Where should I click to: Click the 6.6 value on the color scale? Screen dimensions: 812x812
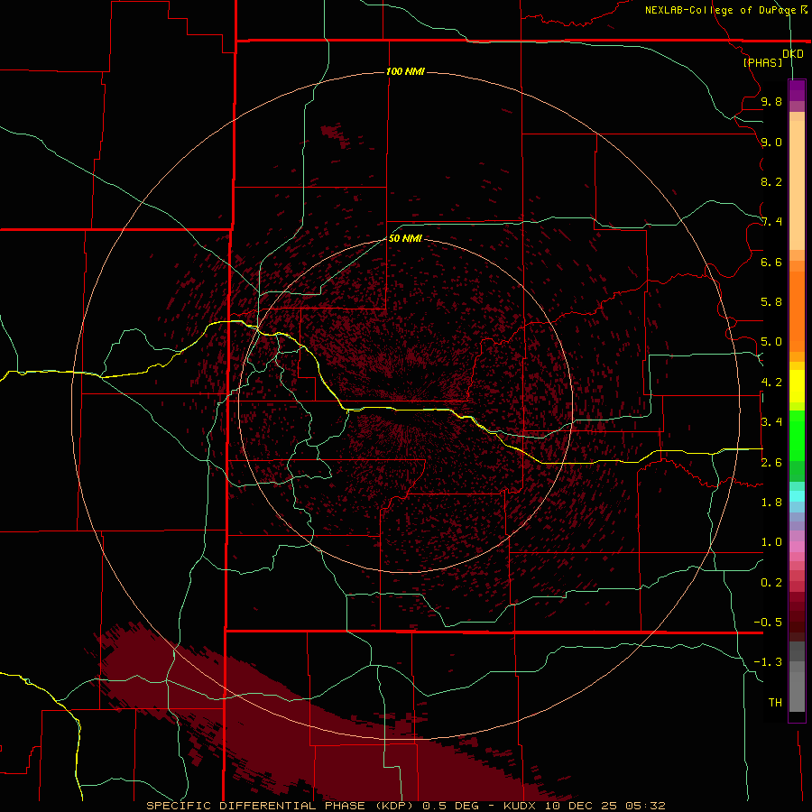click(771, 262)
